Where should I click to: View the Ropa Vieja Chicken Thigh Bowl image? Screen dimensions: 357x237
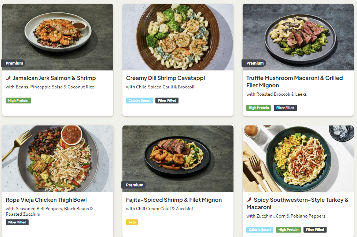pyautogui.click(x=58, y=158)
